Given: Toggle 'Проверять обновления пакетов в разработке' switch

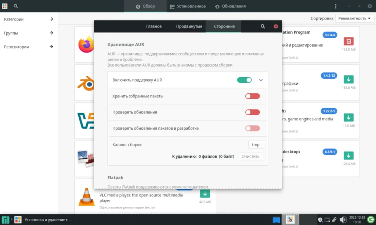Looking at the screenshot, I should click(x=252, y=128).
